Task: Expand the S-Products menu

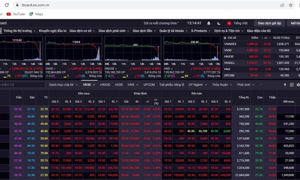Action: click(201, 31)
